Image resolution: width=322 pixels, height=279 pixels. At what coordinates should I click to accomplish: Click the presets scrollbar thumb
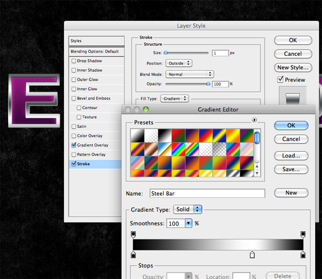point(257,138)
